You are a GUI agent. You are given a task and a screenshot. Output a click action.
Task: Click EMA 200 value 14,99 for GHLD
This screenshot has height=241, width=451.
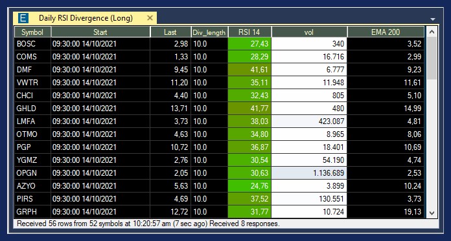click(x=386, y=108)
